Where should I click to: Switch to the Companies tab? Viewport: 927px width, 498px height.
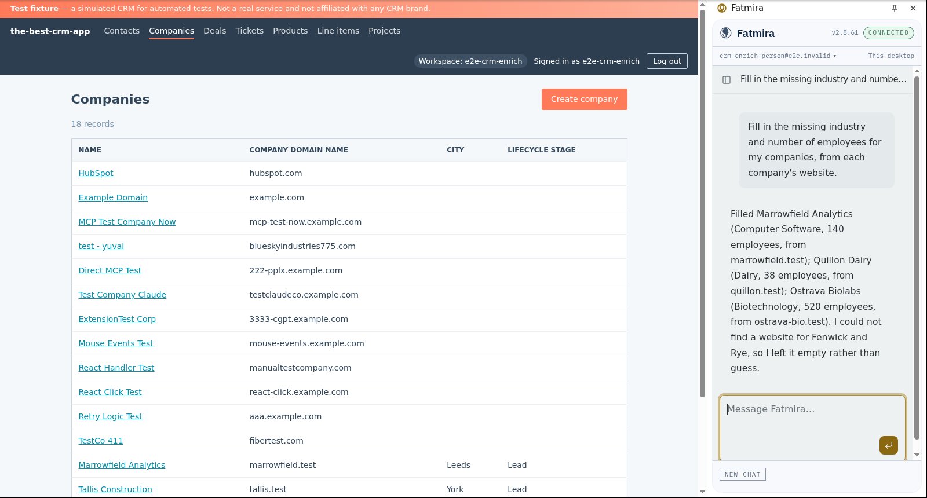click(171, 31)
